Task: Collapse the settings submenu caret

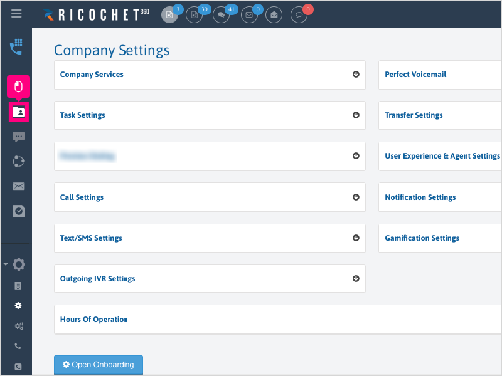Action: (x=6, y=264)
